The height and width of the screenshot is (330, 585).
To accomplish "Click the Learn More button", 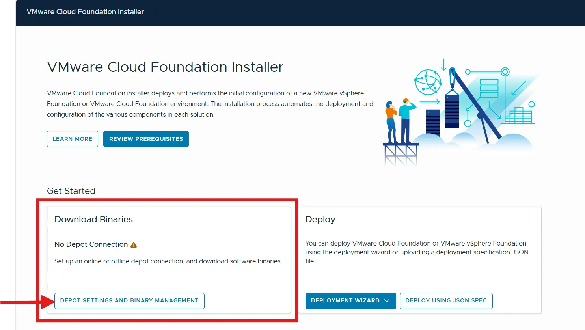I will click(73, 139).
